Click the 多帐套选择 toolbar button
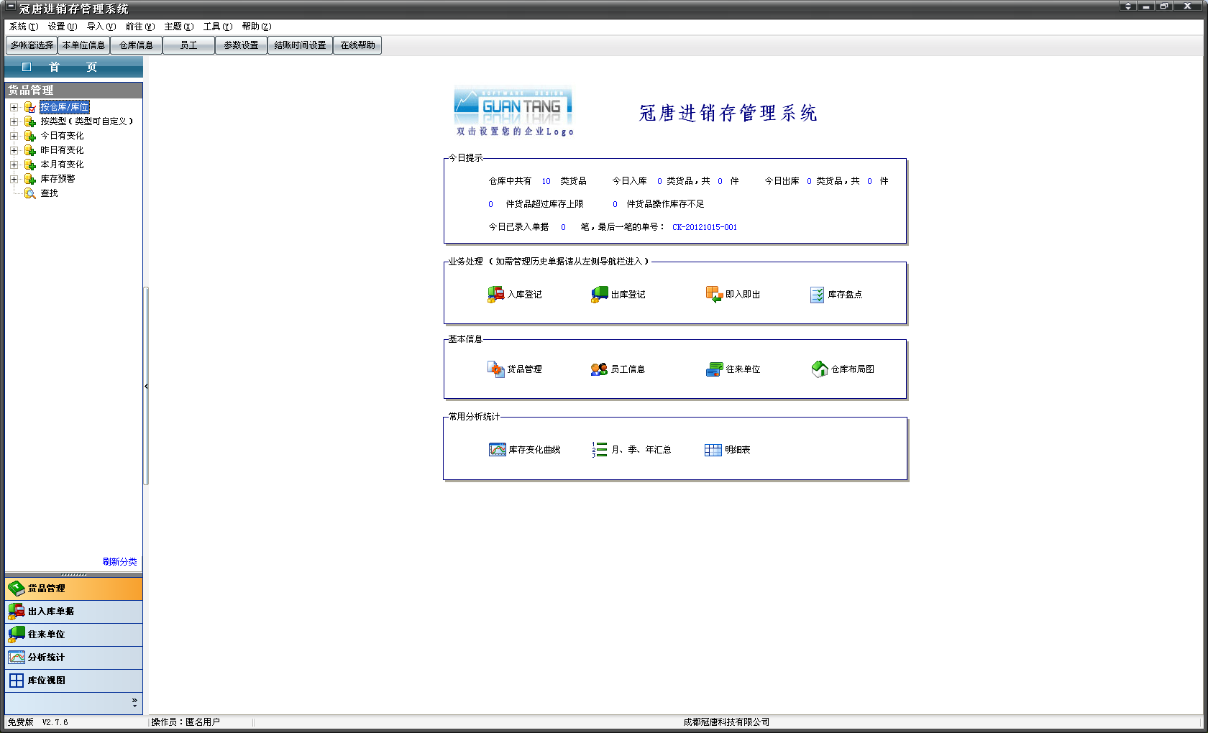 tap(32, 45)
